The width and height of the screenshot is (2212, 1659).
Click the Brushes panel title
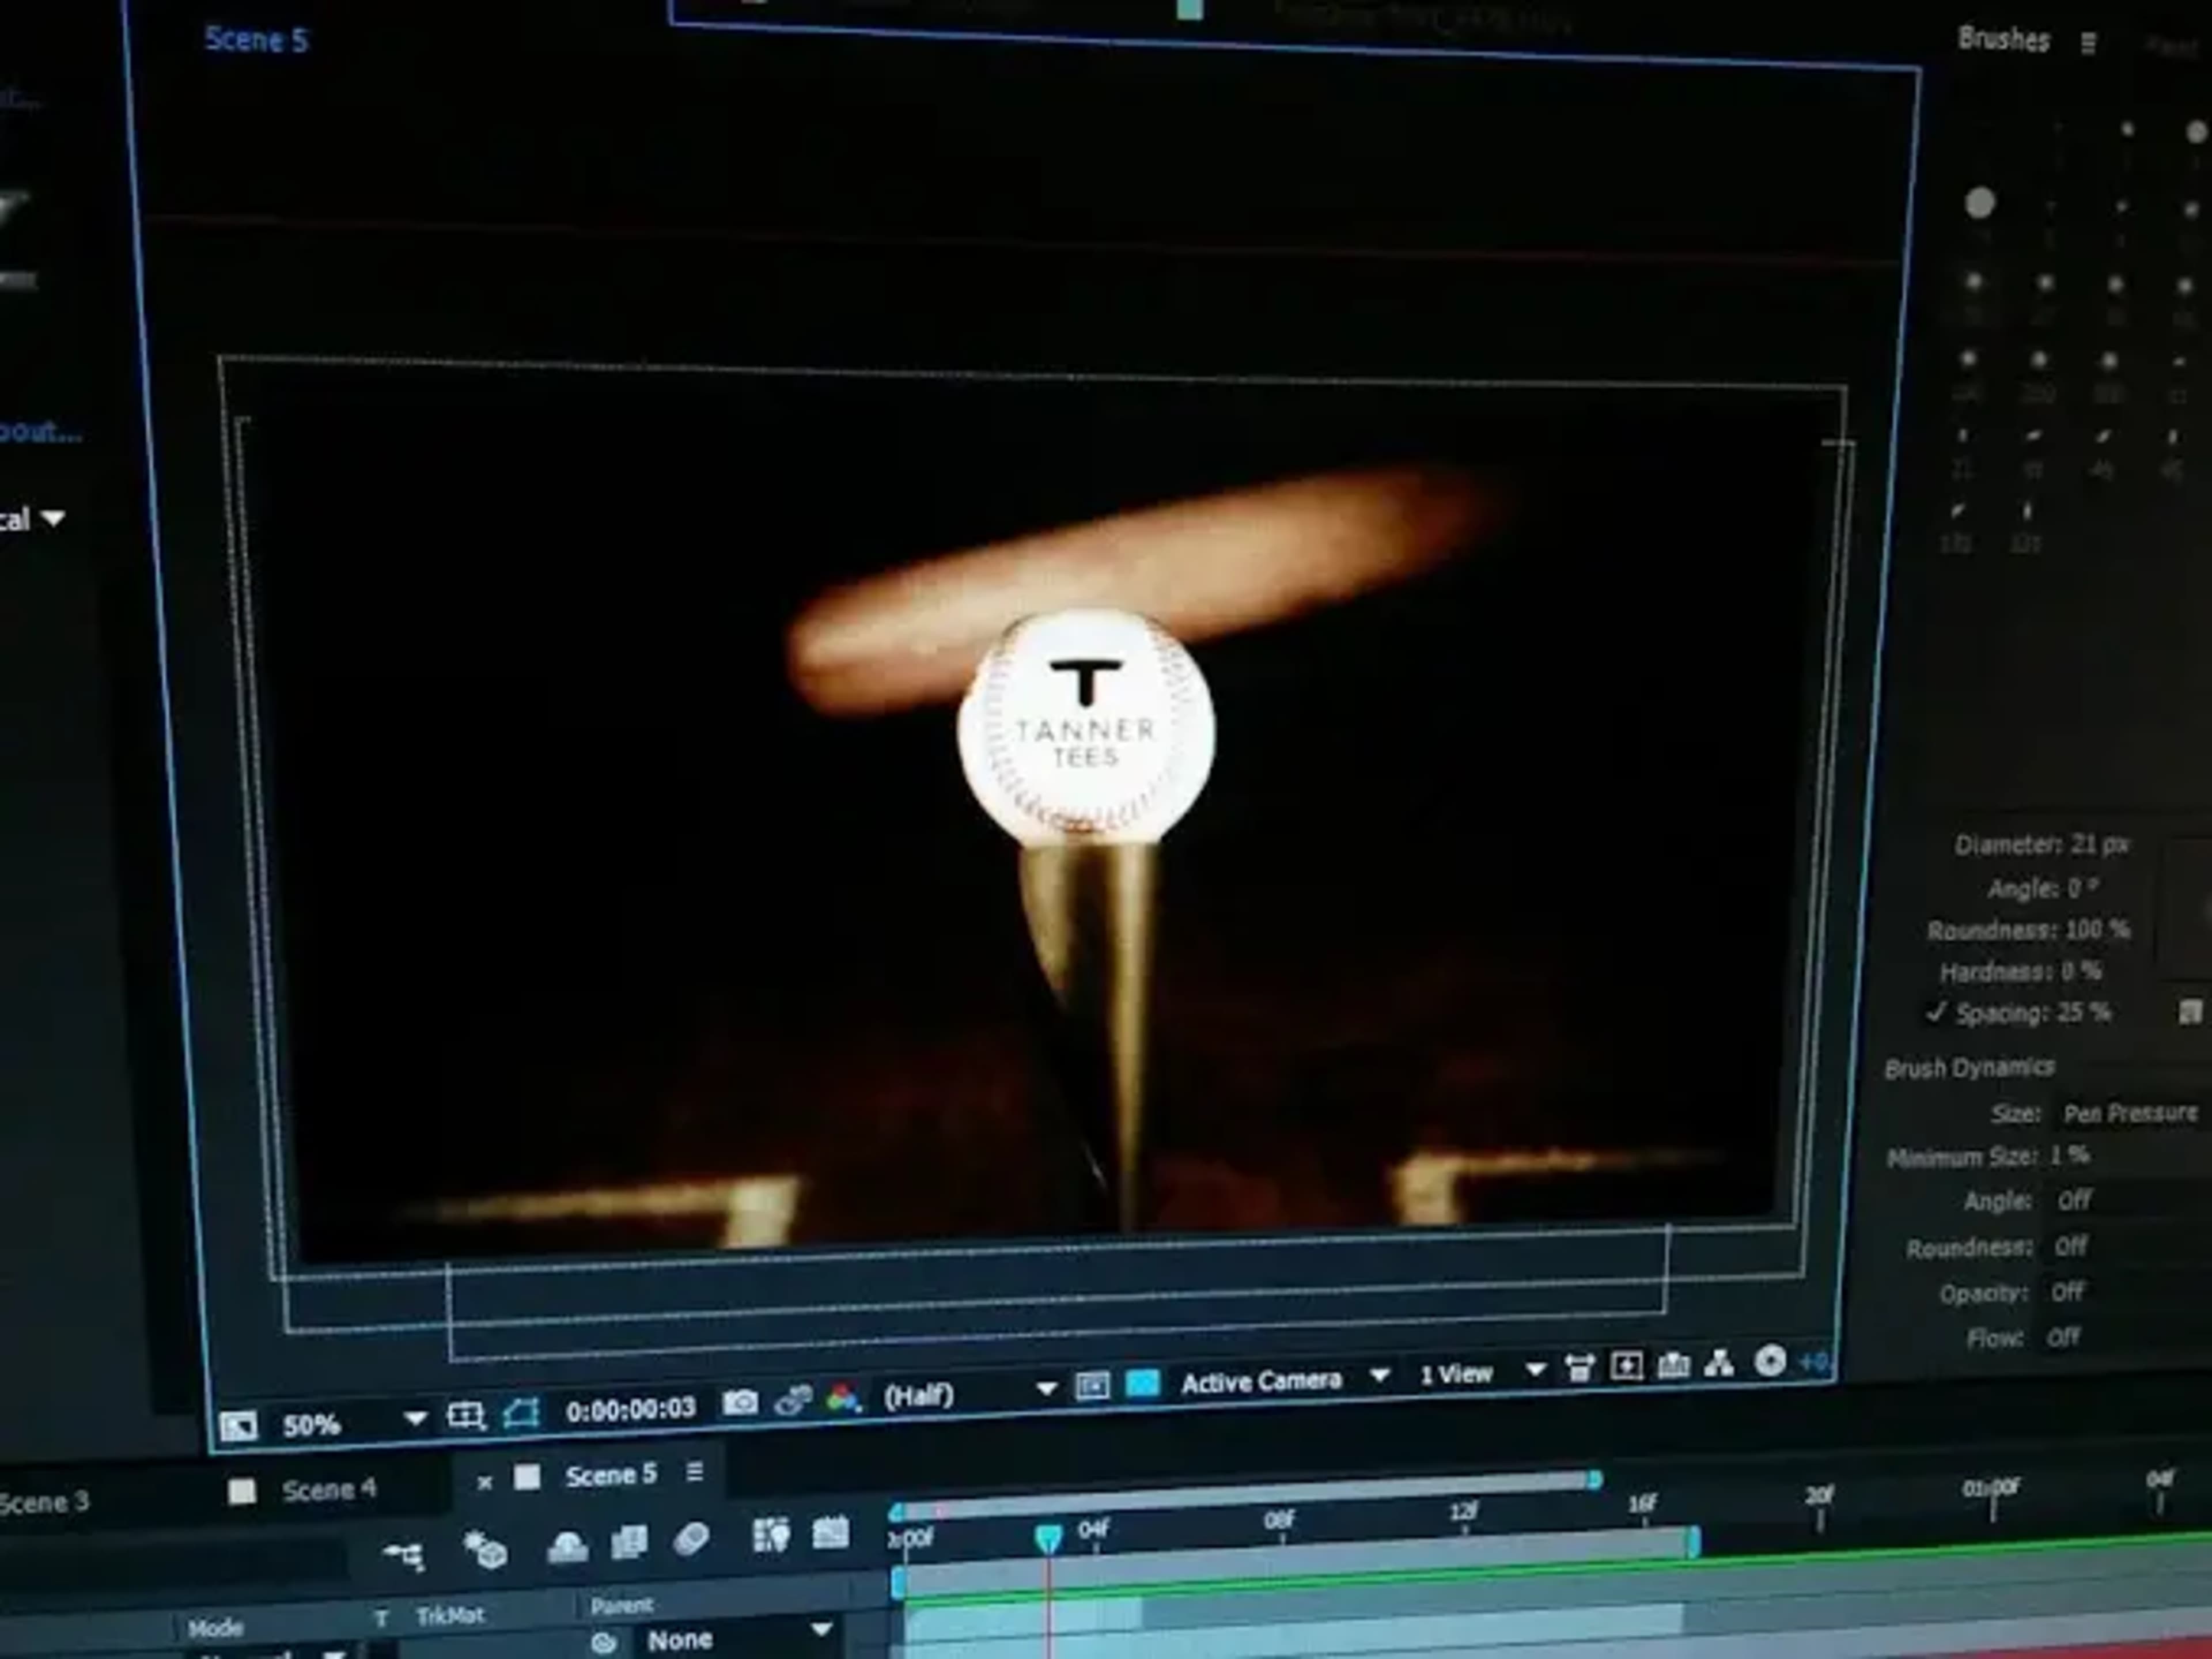click(x=2003, y=39)
